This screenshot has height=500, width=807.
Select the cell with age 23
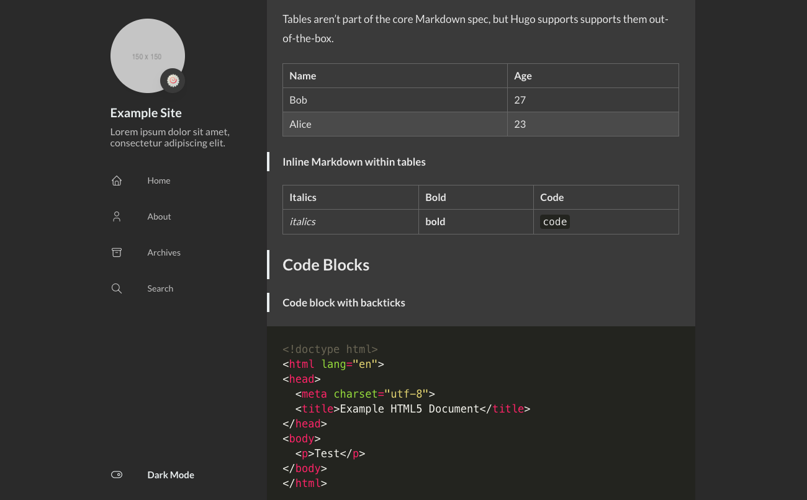pyautogui.click(x=593, y=124)
